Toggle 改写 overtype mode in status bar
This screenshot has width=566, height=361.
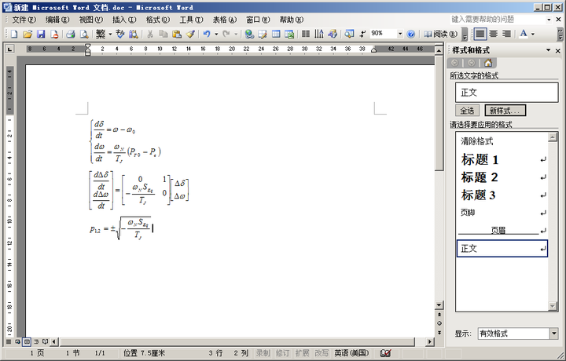[x=322, y=353]
